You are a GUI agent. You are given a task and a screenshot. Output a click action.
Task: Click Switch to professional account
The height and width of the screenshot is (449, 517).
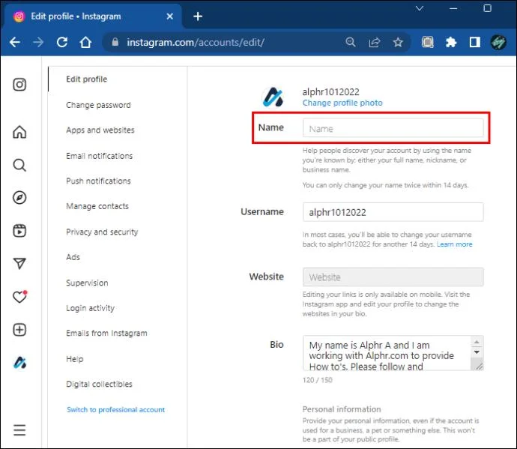[115, 410]
